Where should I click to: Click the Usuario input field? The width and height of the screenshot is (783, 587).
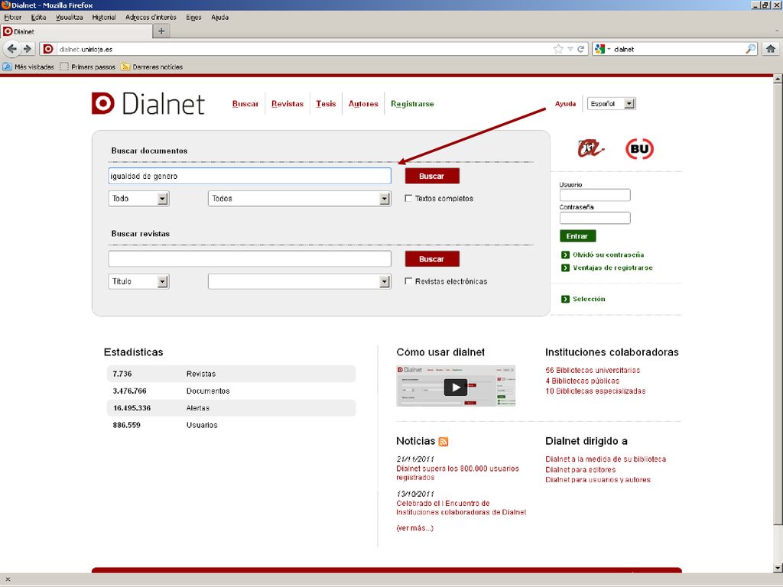click(595, 195)
